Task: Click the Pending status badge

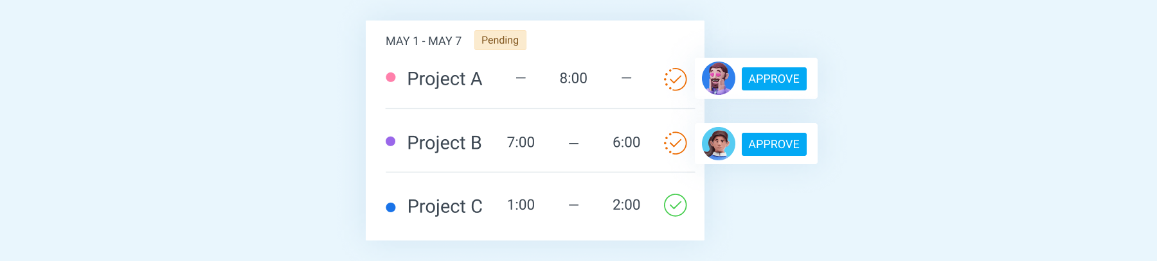Action: tap(500, 40)
